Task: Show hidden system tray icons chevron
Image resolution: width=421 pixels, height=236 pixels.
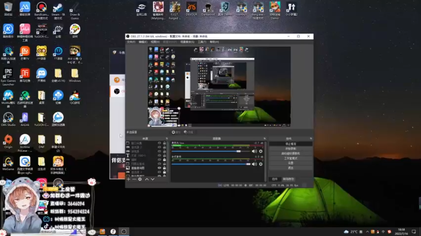Action: pyautogui.click(x=367, y=232)
